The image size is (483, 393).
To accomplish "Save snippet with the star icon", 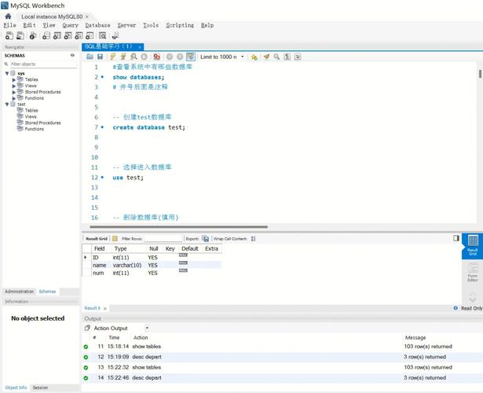I will coord(254,57).
